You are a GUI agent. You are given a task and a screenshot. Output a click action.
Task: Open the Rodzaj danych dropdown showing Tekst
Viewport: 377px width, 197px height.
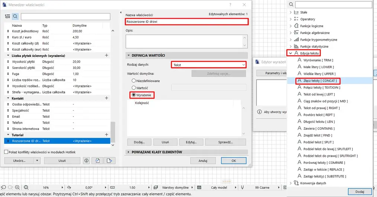pyautogui.click(x=209, y=65)
